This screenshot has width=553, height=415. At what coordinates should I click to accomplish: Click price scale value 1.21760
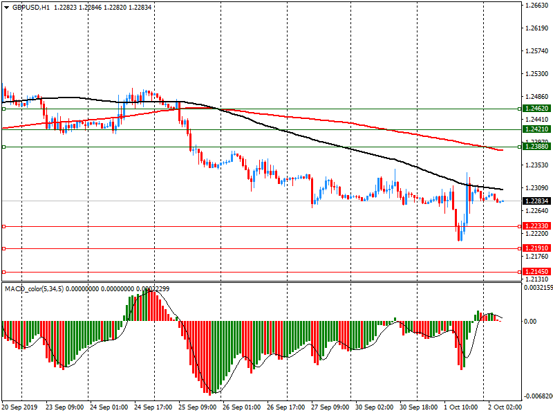tap(537, 257)
